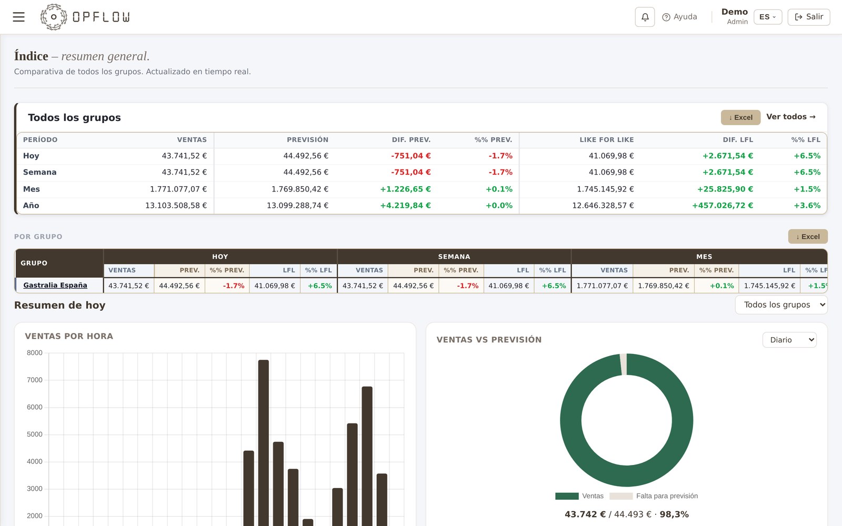Click the PERÍODO column header
Image resolution: width=842 pixels, height=526 pixels.
click(41, 140)
